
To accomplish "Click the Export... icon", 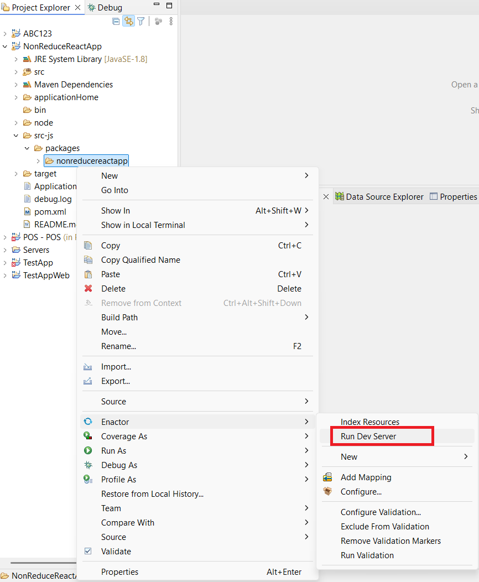I will point(88,381).
